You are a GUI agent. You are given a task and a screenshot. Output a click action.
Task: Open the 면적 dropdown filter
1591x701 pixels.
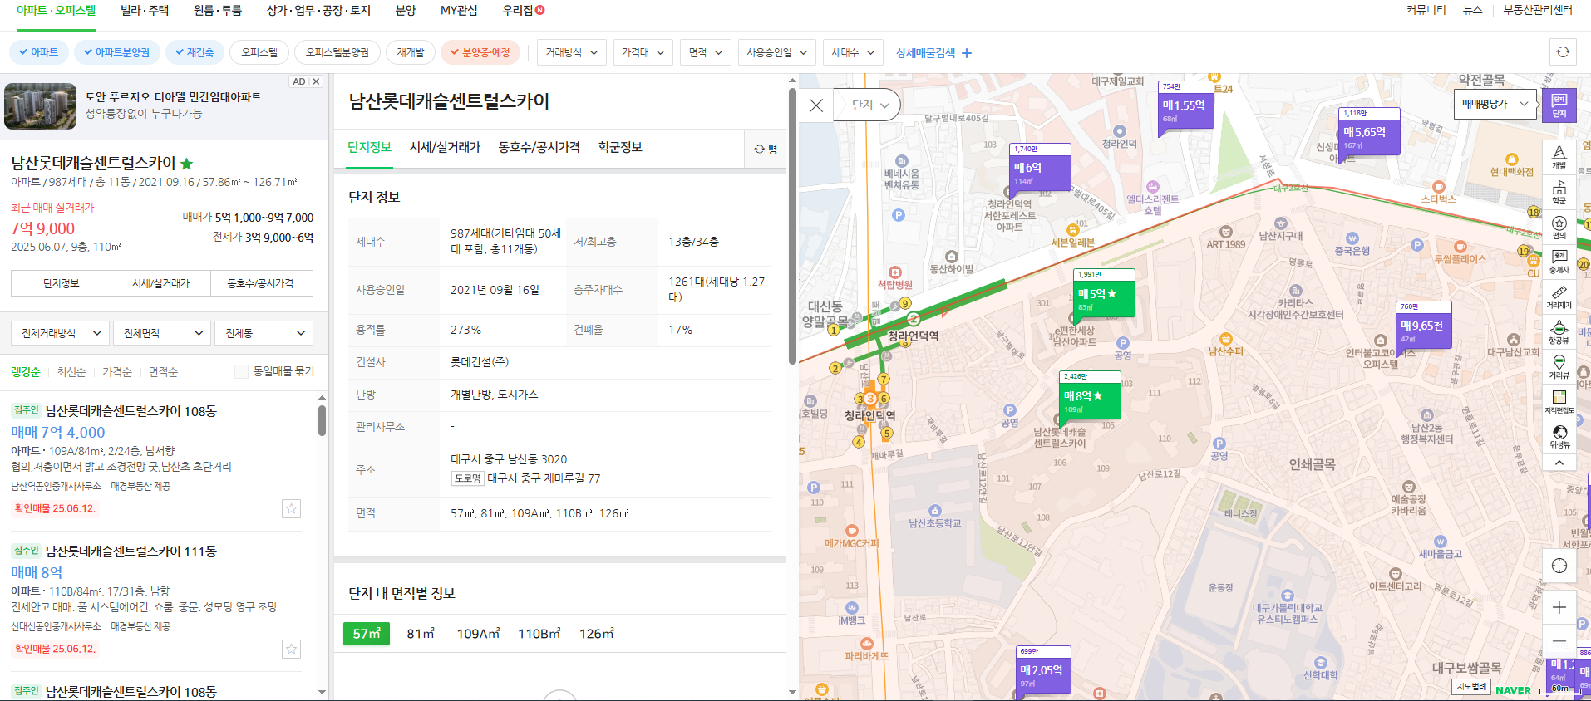pyautogui.click(x=705, y=52)
